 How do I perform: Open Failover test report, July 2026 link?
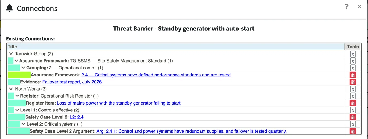[x=72, y=82]
